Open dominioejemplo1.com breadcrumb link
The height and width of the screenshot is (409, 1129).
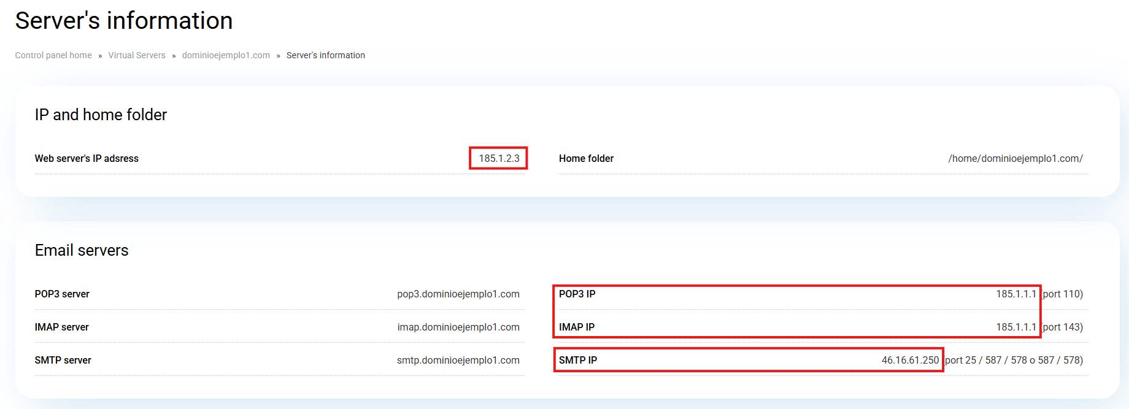pyautogui.click(x=226, y=55)
